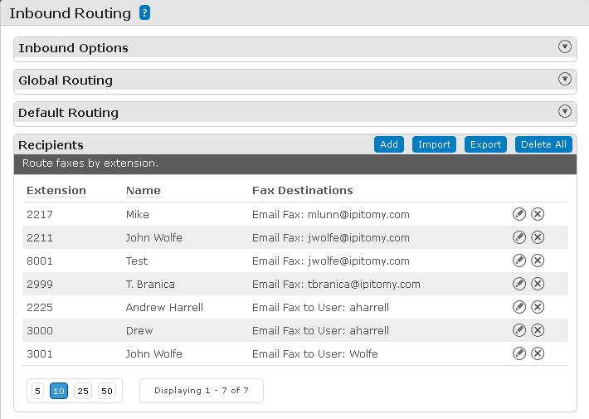589x419 pixels.
Task: Edit the extension 3001 John Wolfe recipient
Action: pos(519,353)
